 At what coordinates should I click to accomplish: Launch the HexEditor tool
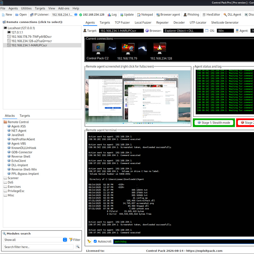pos(211,15)
